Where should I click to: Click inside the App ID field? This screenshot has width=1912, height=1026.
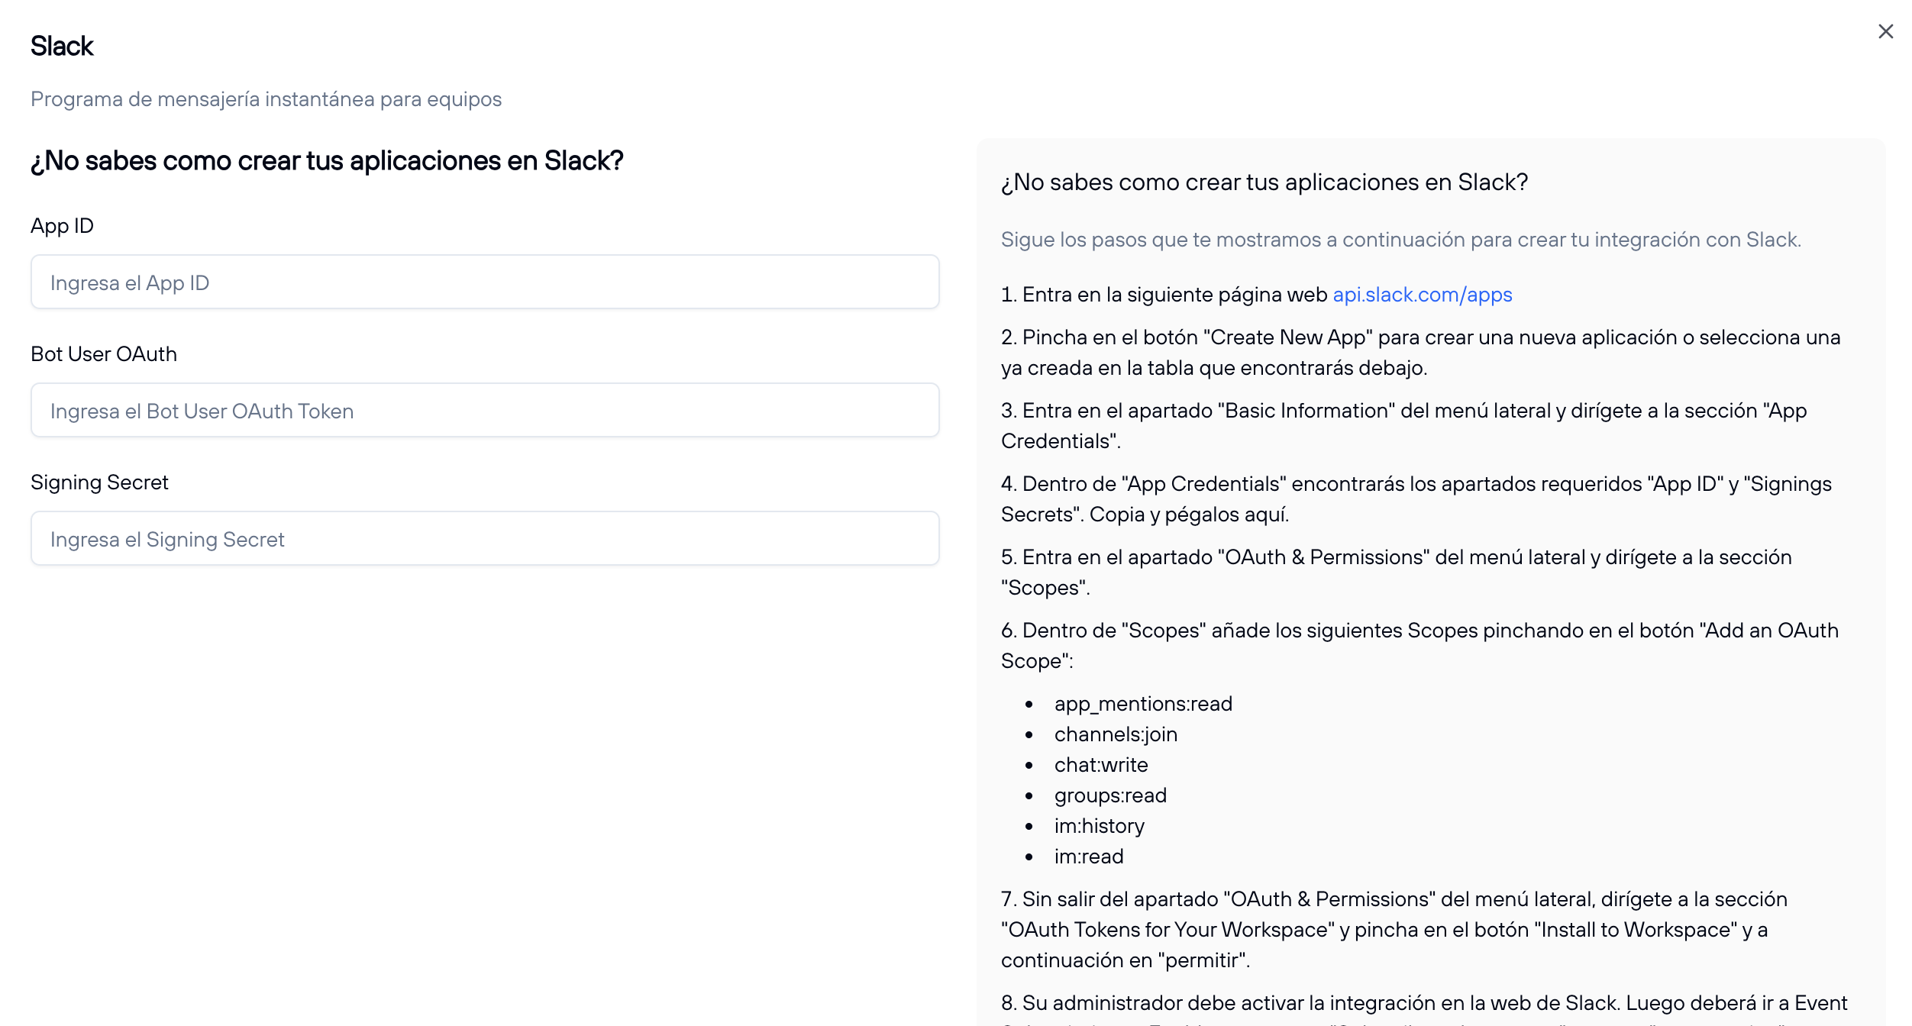[x=484, y=282]
